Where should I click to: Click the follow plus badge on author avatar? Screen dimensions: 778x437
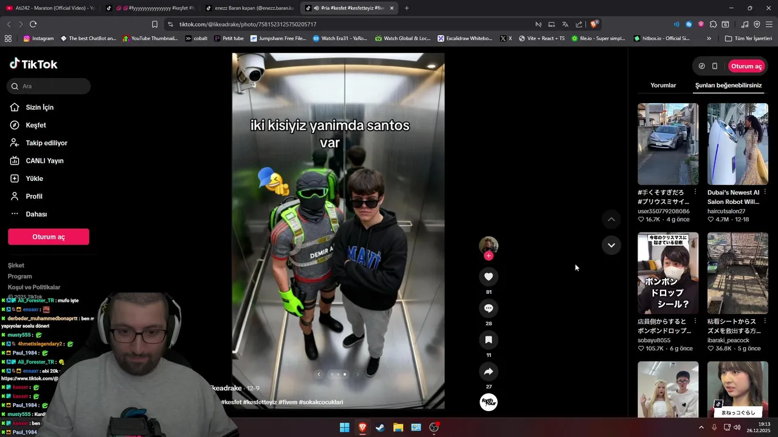click(489, 256)
